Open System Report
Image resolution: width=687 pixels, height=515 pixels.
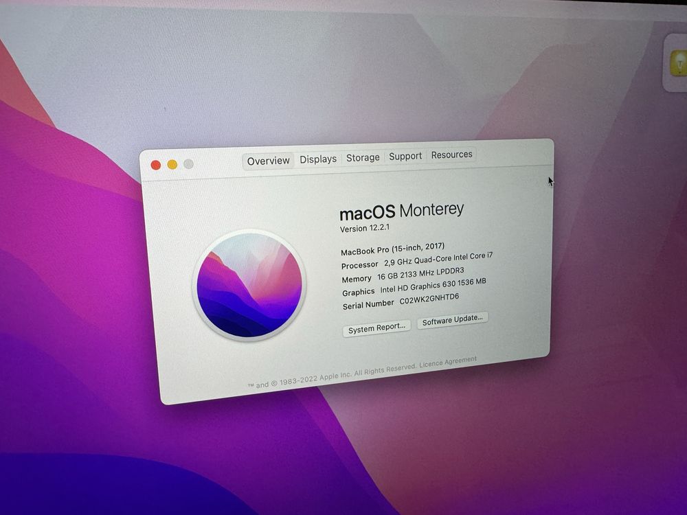376,328
